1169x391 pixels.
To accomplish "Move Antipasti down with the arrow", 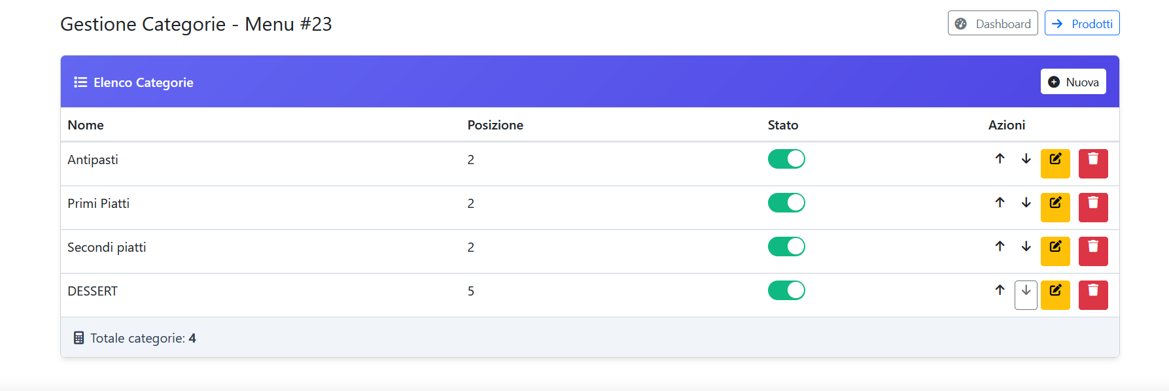I will [x=1026, y=159].
